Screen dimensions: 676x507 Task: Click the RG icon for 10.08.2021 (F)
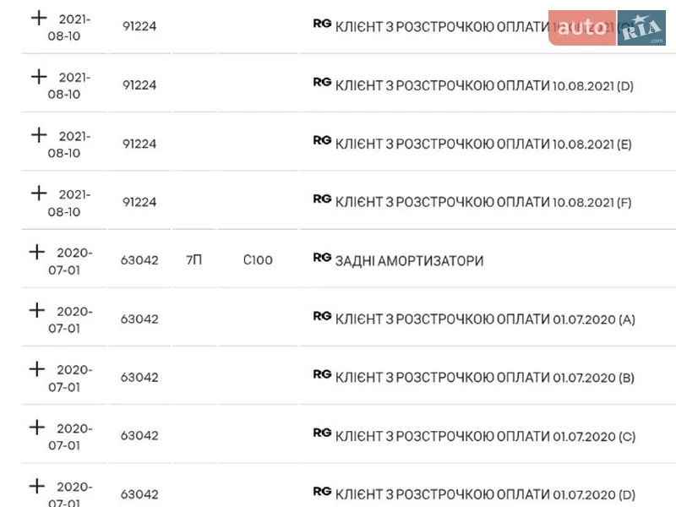point(322,199)
